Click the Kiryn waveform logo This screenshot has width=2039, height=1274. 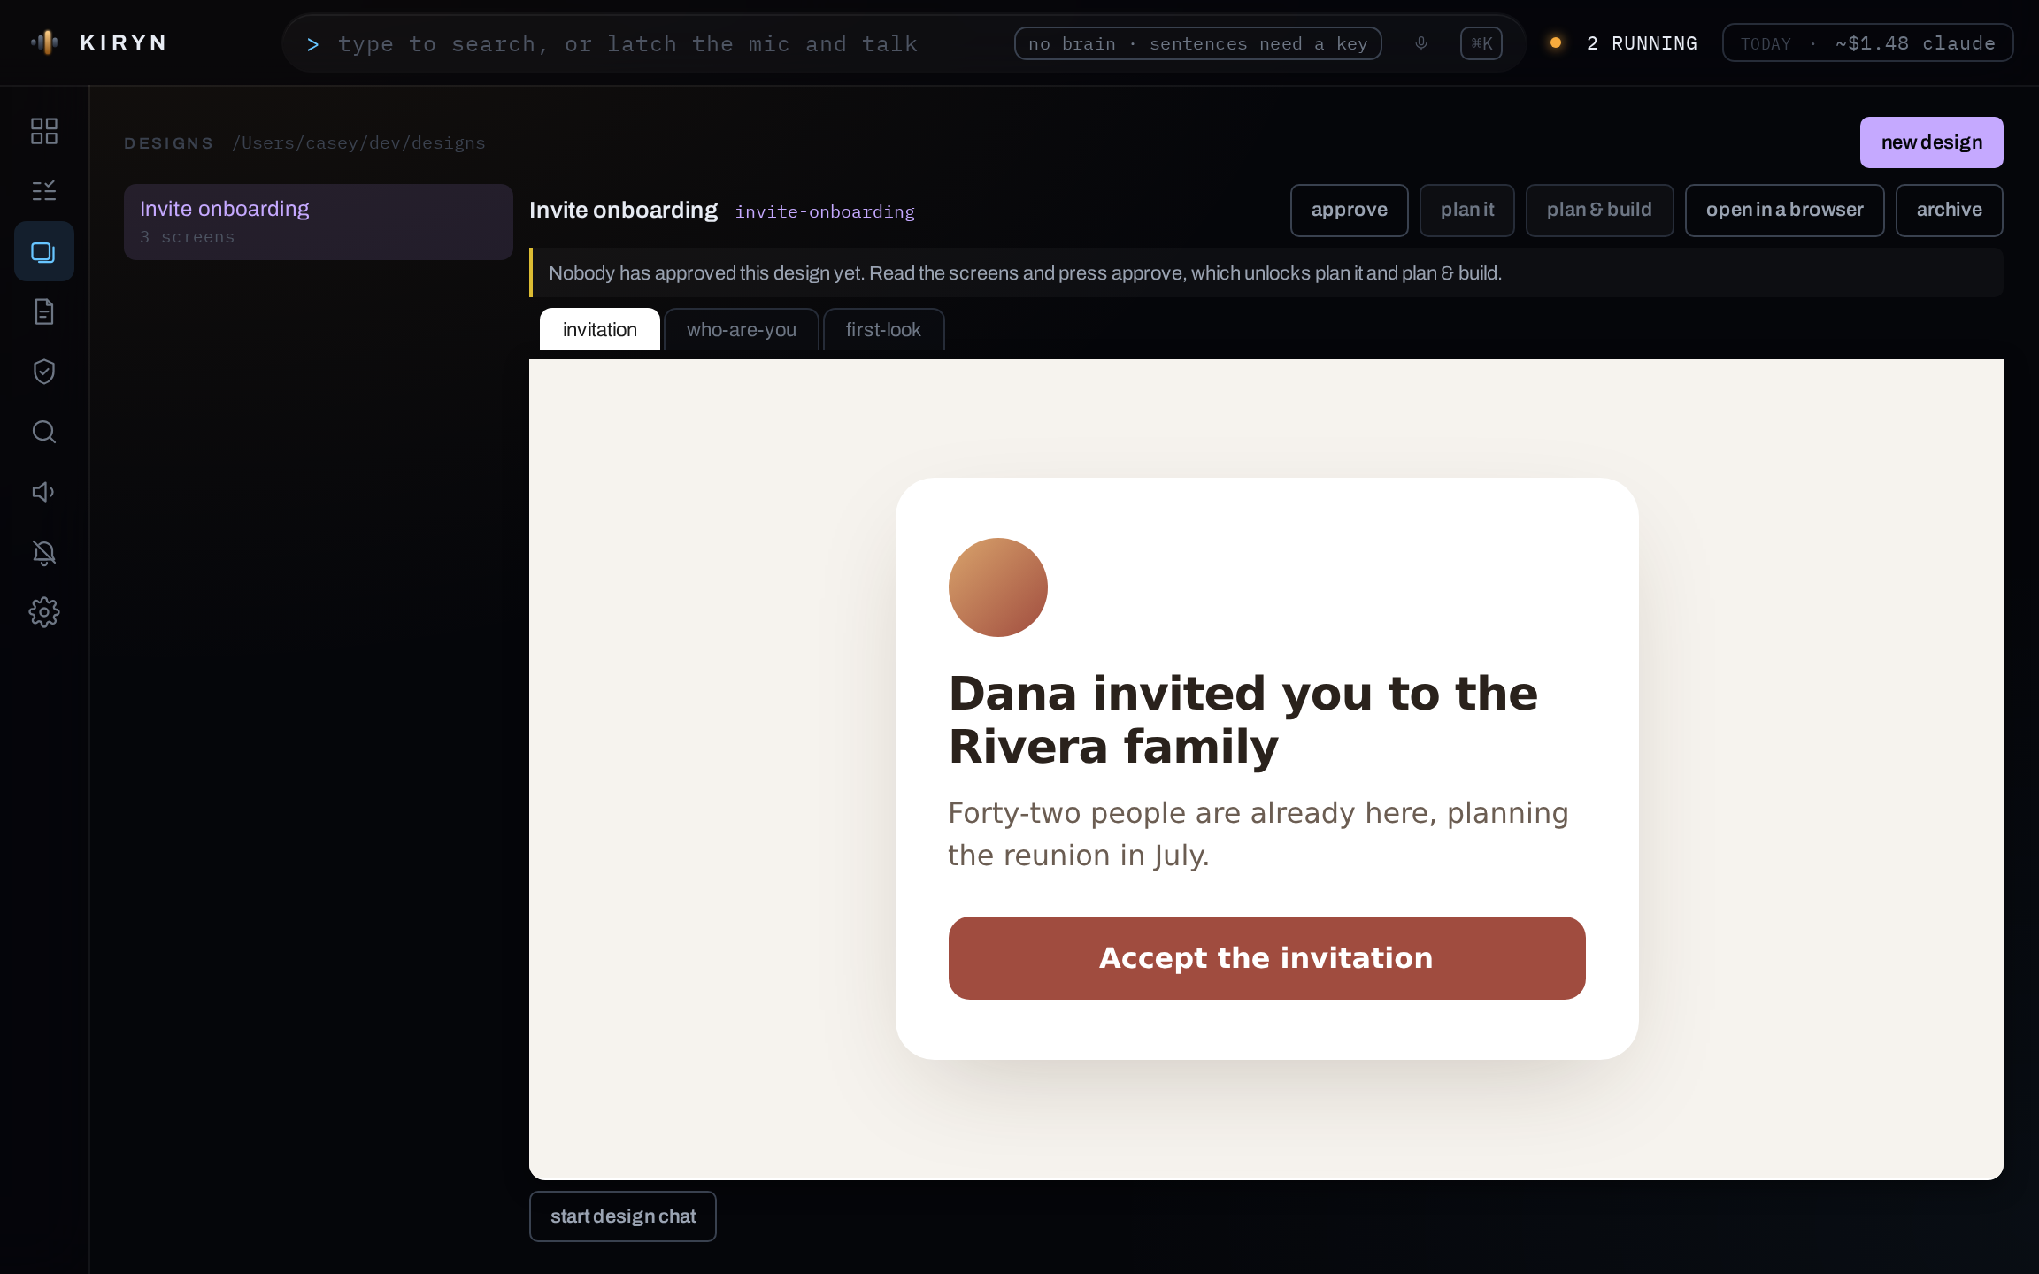tap(44, 42)
